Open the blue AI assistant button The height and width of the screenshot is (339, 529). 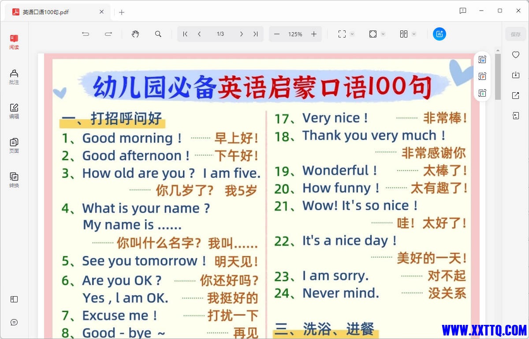pyautogui.click(x=440, y=34)
